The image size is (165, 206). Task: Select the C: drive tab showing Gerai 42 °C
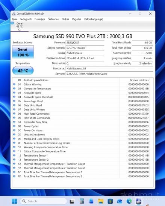[x=20, y=26]
